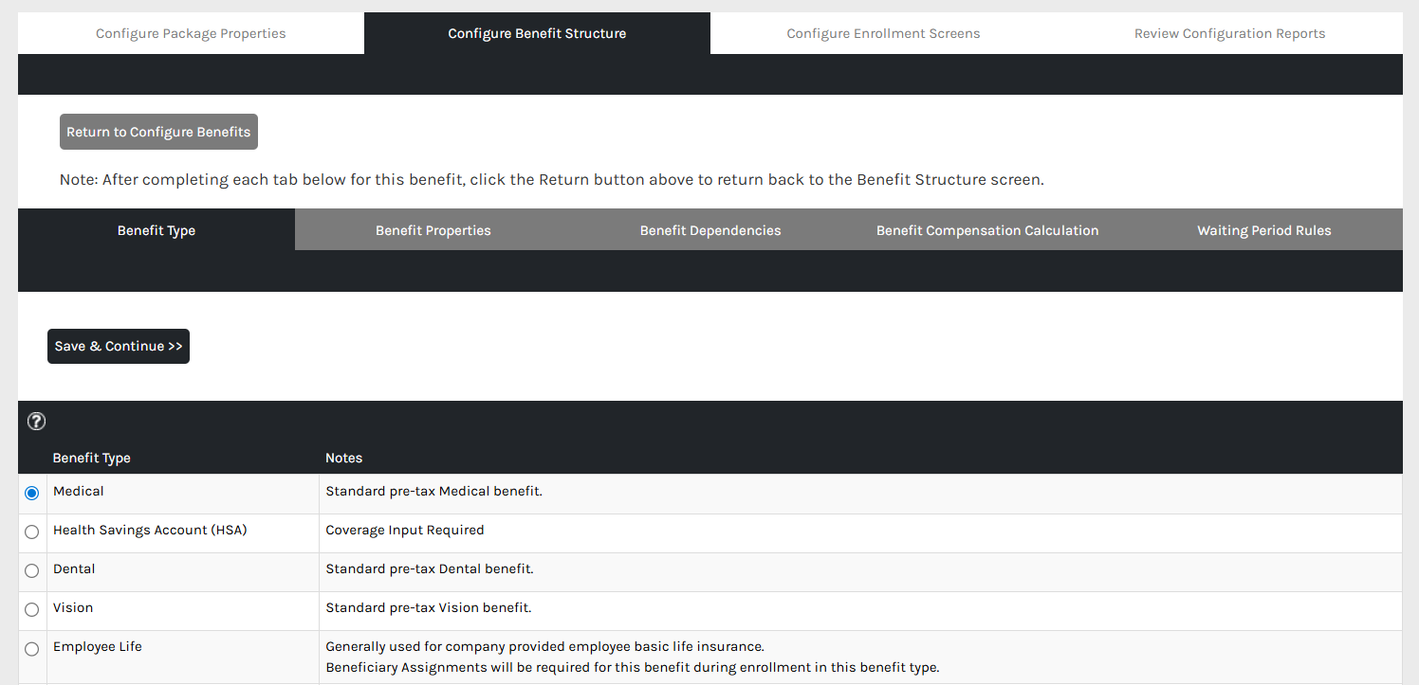Click the Benefit Type column header
The height and width of the screenshot is (685, 1419).
(92, 458)
